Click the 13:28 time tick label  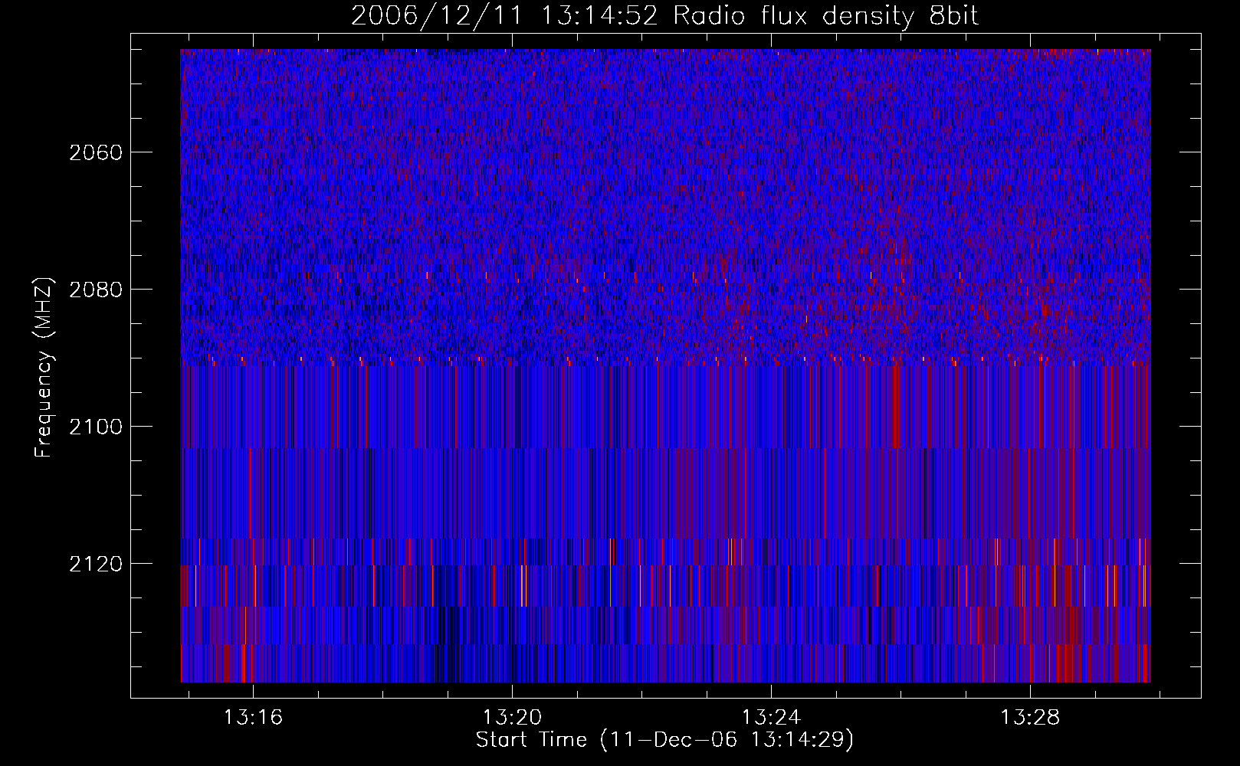1031,717
